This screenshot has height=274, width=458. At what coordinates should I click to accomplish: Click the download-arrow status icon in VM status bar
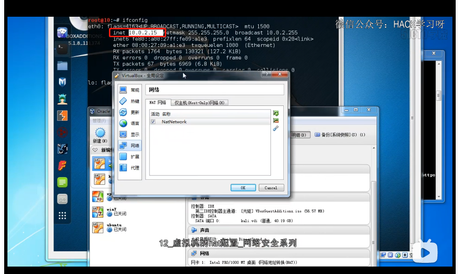pyautogui.click(x=405, y=255)
